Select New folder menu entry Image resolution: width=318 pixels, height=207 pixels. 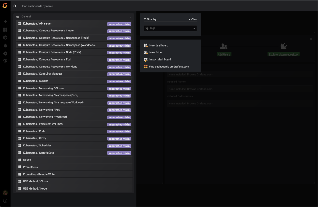tap(156, 52)
